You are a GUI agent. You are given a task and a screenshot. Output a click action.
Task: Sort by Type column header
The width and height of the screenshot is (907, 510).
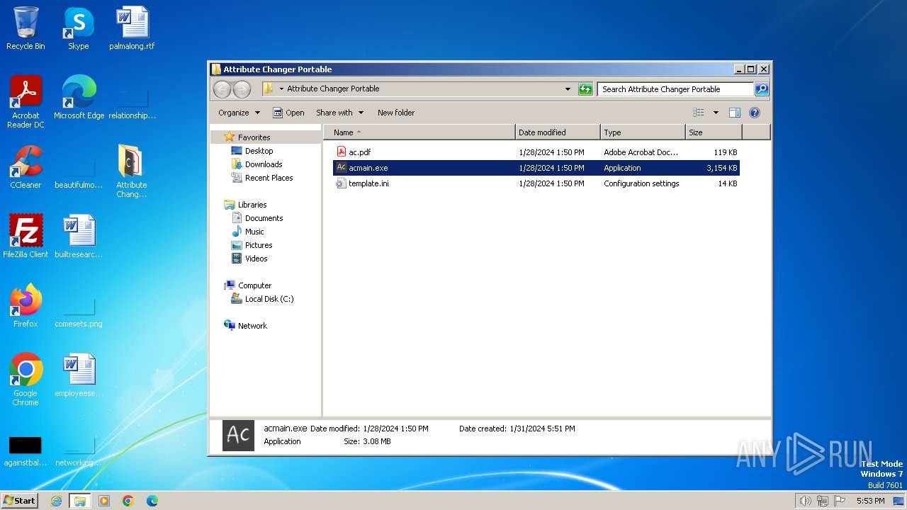point(643,132)
